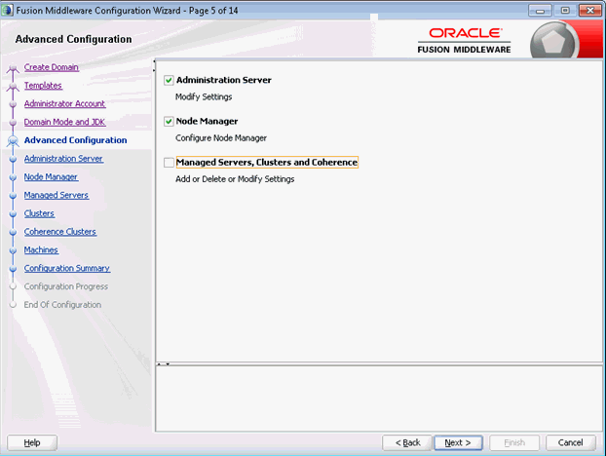Close the wizard with the X button
Viewport: 606px width, 456px height.
pos(590,11)
